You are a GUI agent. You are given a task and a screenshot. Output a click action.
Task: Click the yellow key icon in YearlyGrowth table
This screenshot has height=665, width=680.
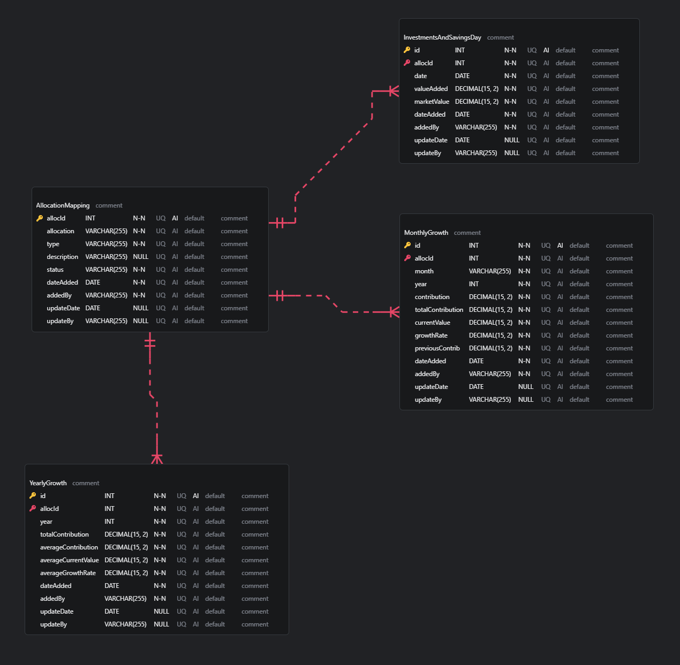coord(33,496)
